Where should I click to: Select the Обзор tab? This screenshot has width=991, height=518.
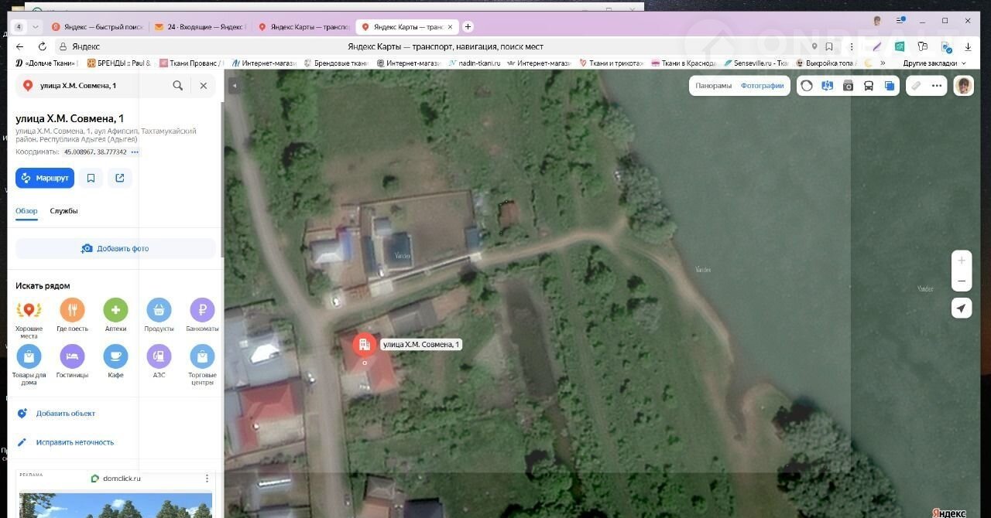tap(26, 211)
